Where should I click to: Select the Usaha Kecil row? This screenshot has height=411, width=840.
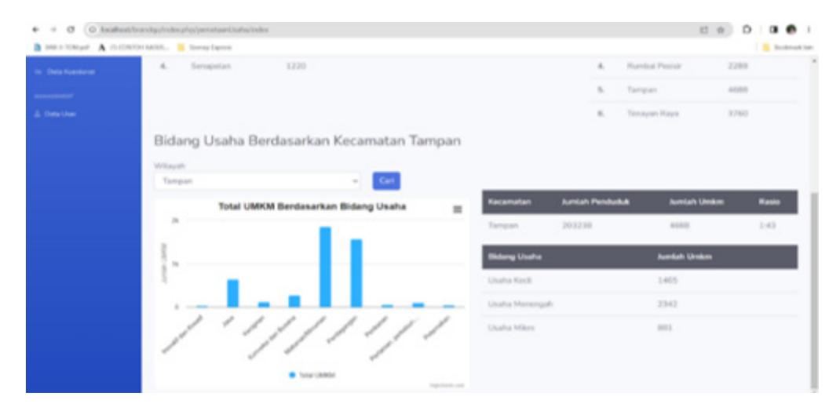click(x=640, y=281)
